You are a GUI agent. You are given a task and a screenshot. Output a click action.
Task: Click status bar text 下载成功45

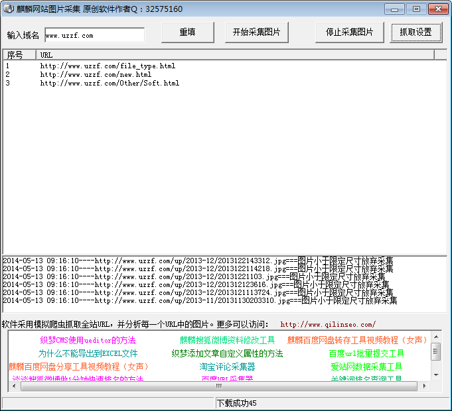(x=237, y=403)
